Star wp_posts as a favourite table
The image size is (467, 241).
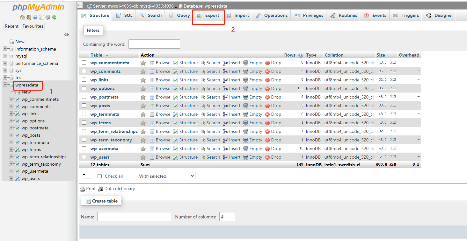(143, 105)
